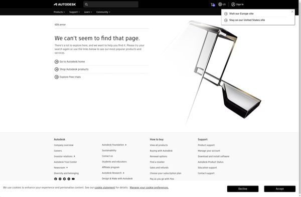Open Contact us footer link
301x197 pixels.
tap(107, 156)
